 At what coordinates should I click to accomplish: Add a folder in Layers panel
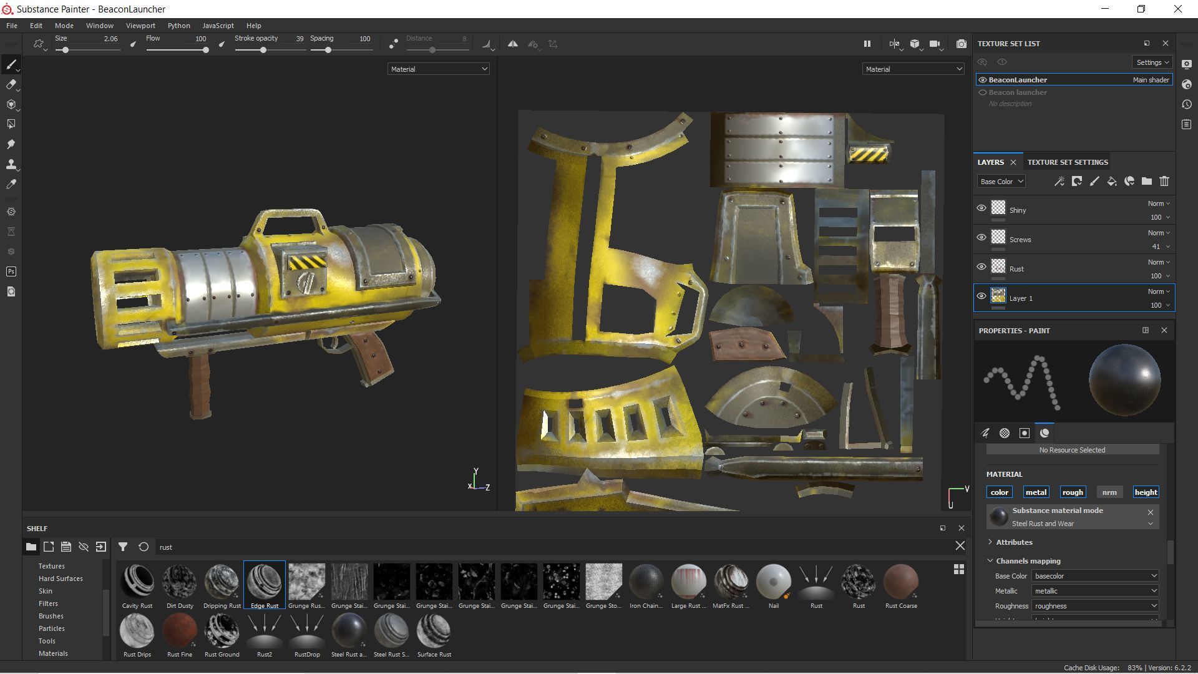pyautogui.click(x=1147, y=182)
